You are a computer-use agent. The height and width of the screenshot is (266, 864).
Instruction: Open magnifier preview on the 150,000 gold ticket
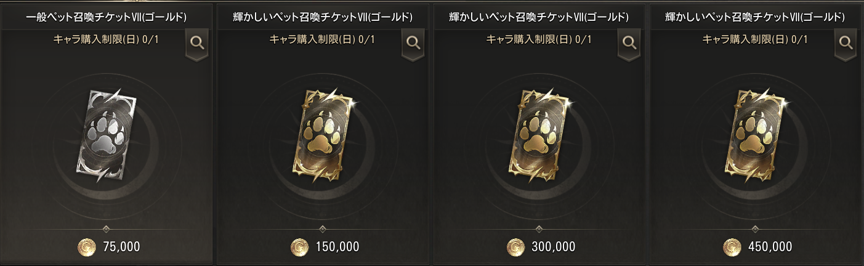click(x=414, y=43)
